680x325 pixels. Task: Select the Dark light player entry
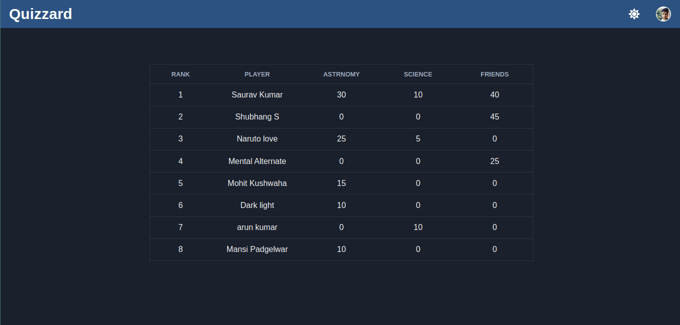pos(257,205)
